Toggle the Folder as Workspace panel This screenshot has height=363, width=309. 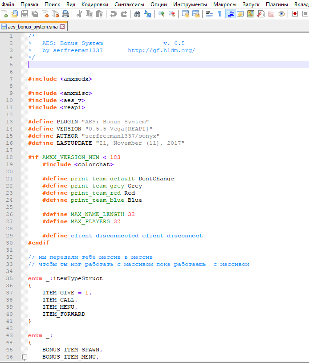pos(271,14)
